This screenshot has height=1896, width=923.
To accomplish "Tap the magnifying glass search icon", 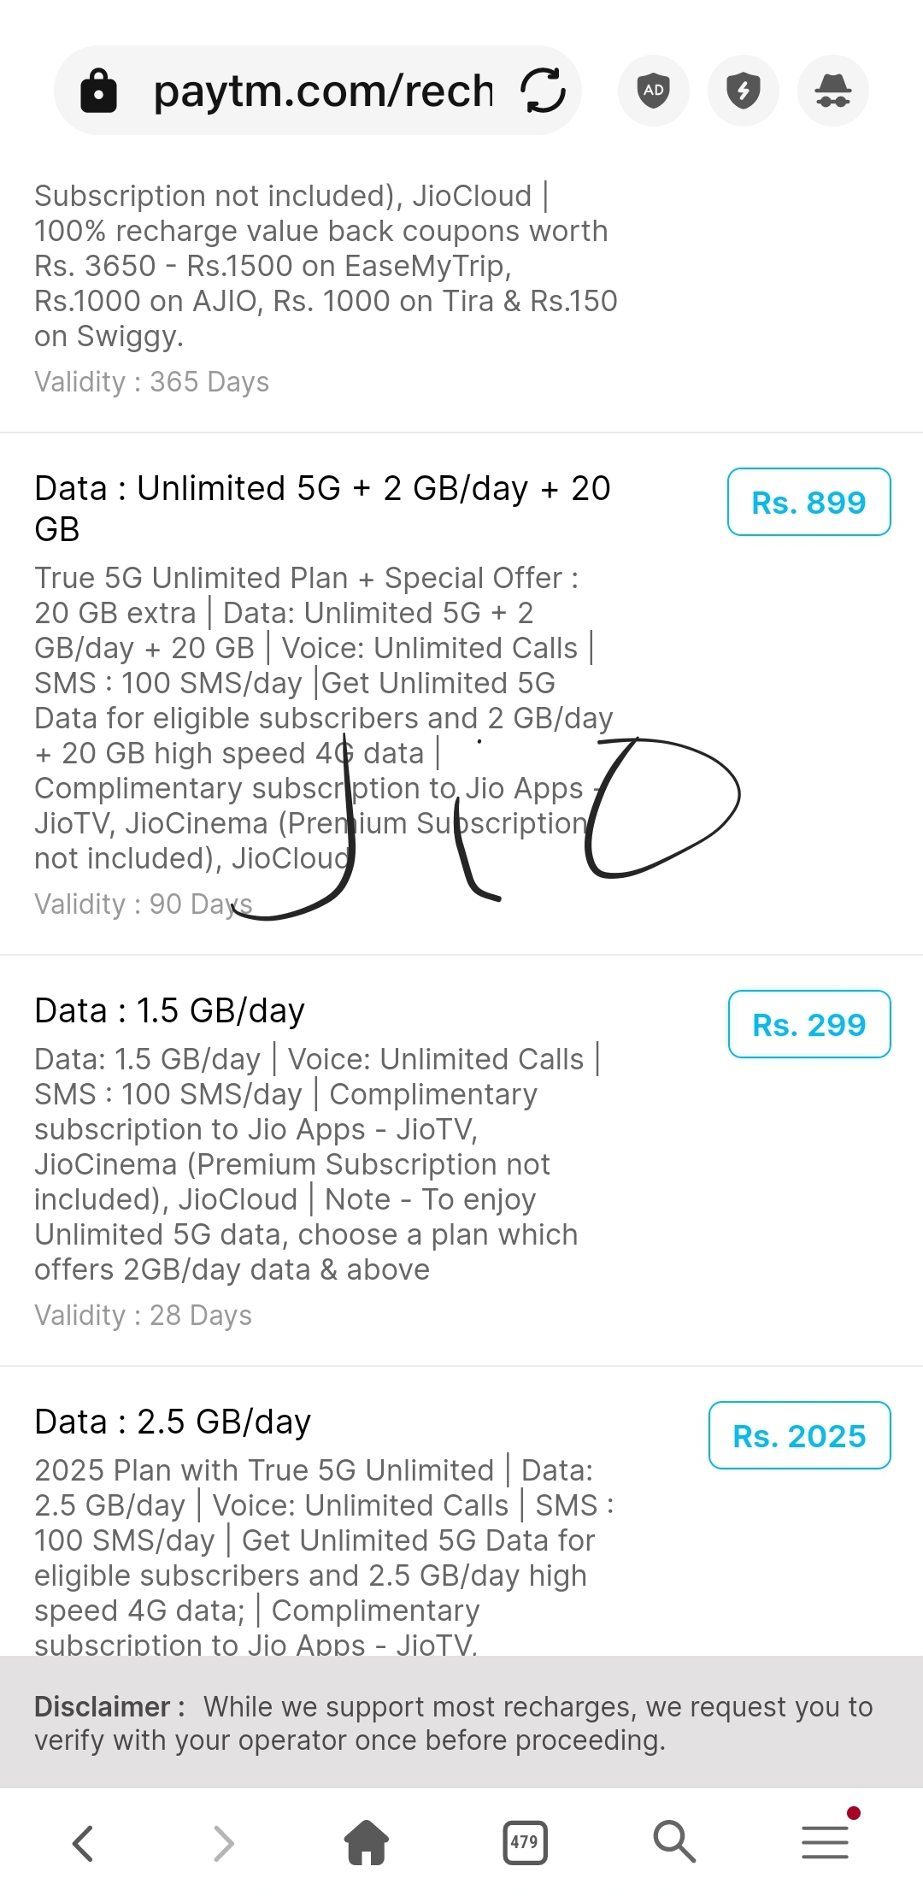I will (x=674, y=1842).
